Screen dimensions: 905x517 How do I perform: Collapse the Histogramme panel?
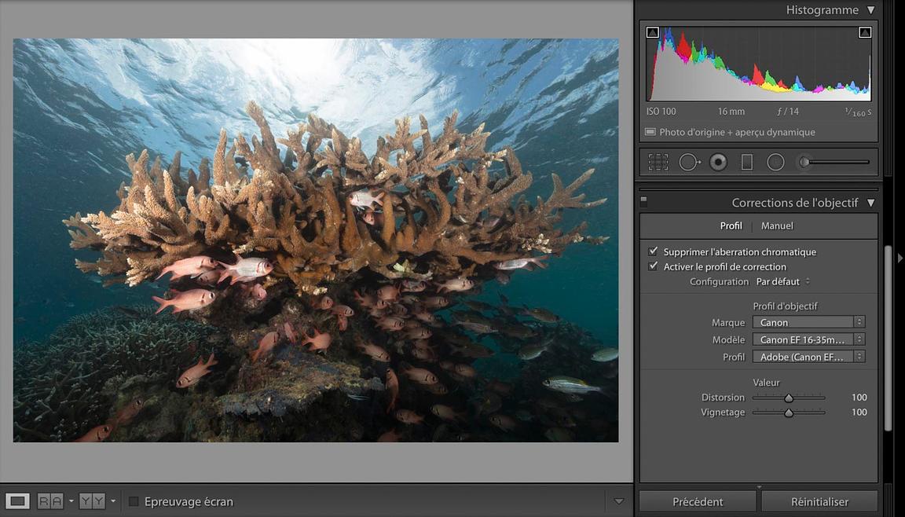pyautogui.click(x=870, y=9)
